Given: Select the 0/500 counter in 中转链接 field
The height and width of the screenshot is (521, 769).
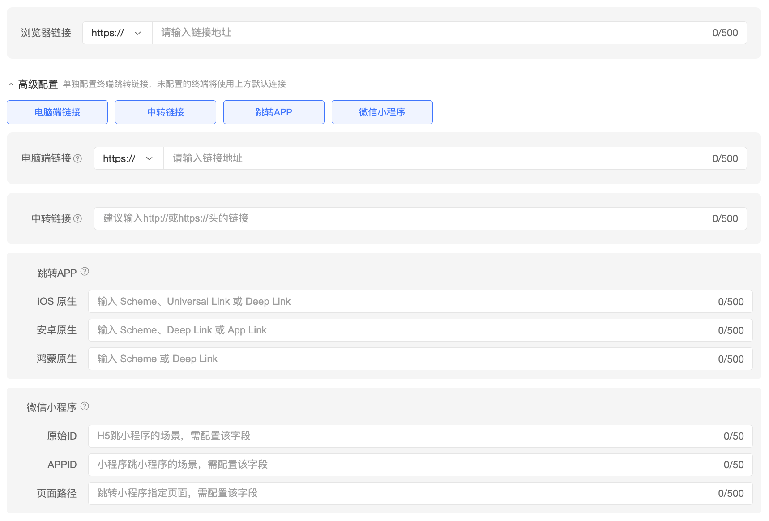Looking at the screenshot, I should tap(725, 218).
